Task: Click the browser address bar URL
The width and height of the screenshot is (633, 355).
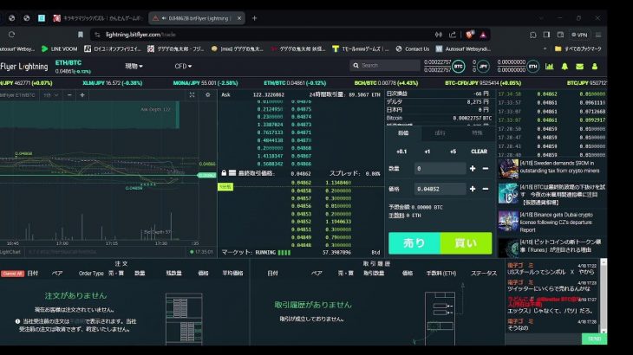Action: [140, 35]
